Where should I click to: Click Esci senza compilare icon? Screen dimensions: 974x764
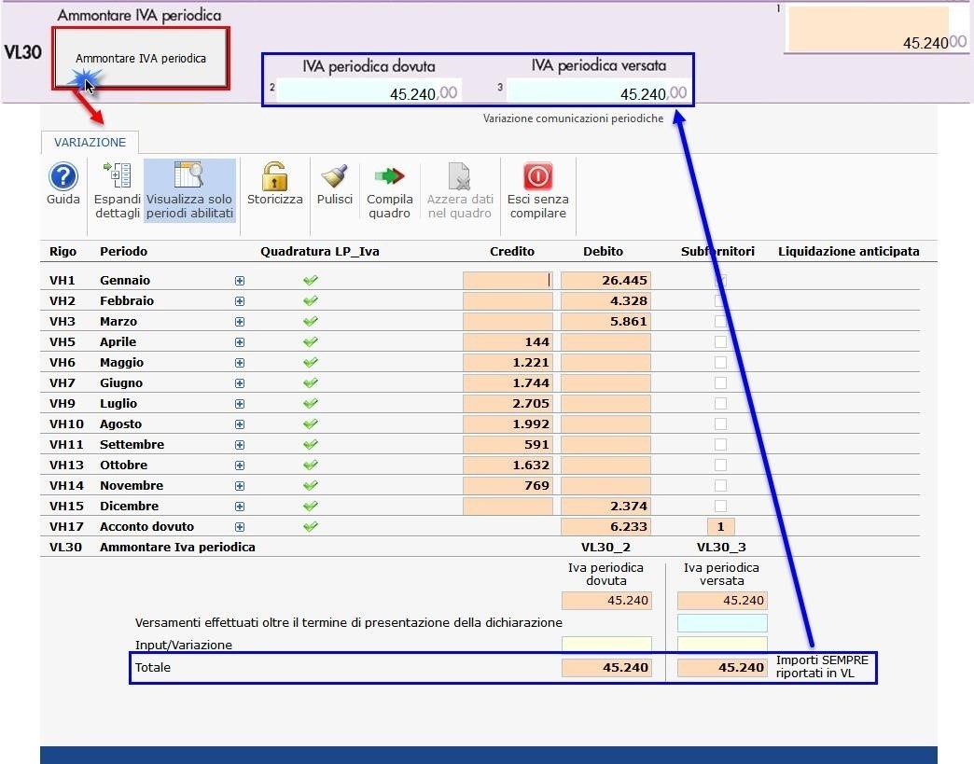537,176
